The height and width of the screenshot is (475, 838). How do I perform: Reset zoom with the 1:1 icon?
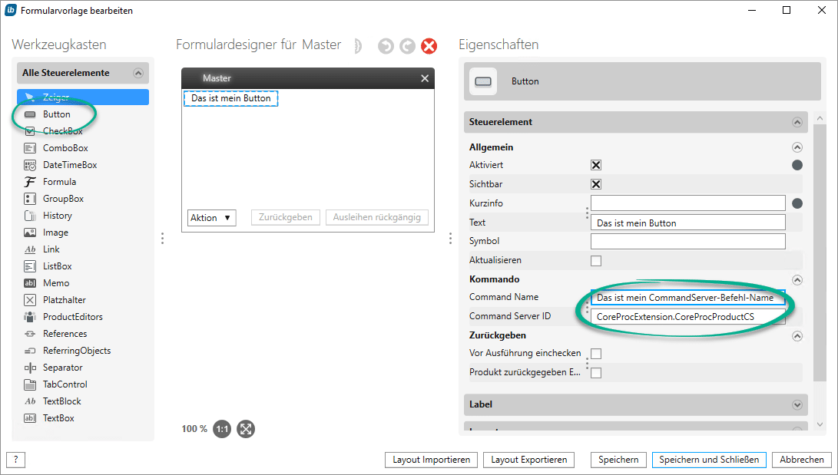[x=222, y=429]
